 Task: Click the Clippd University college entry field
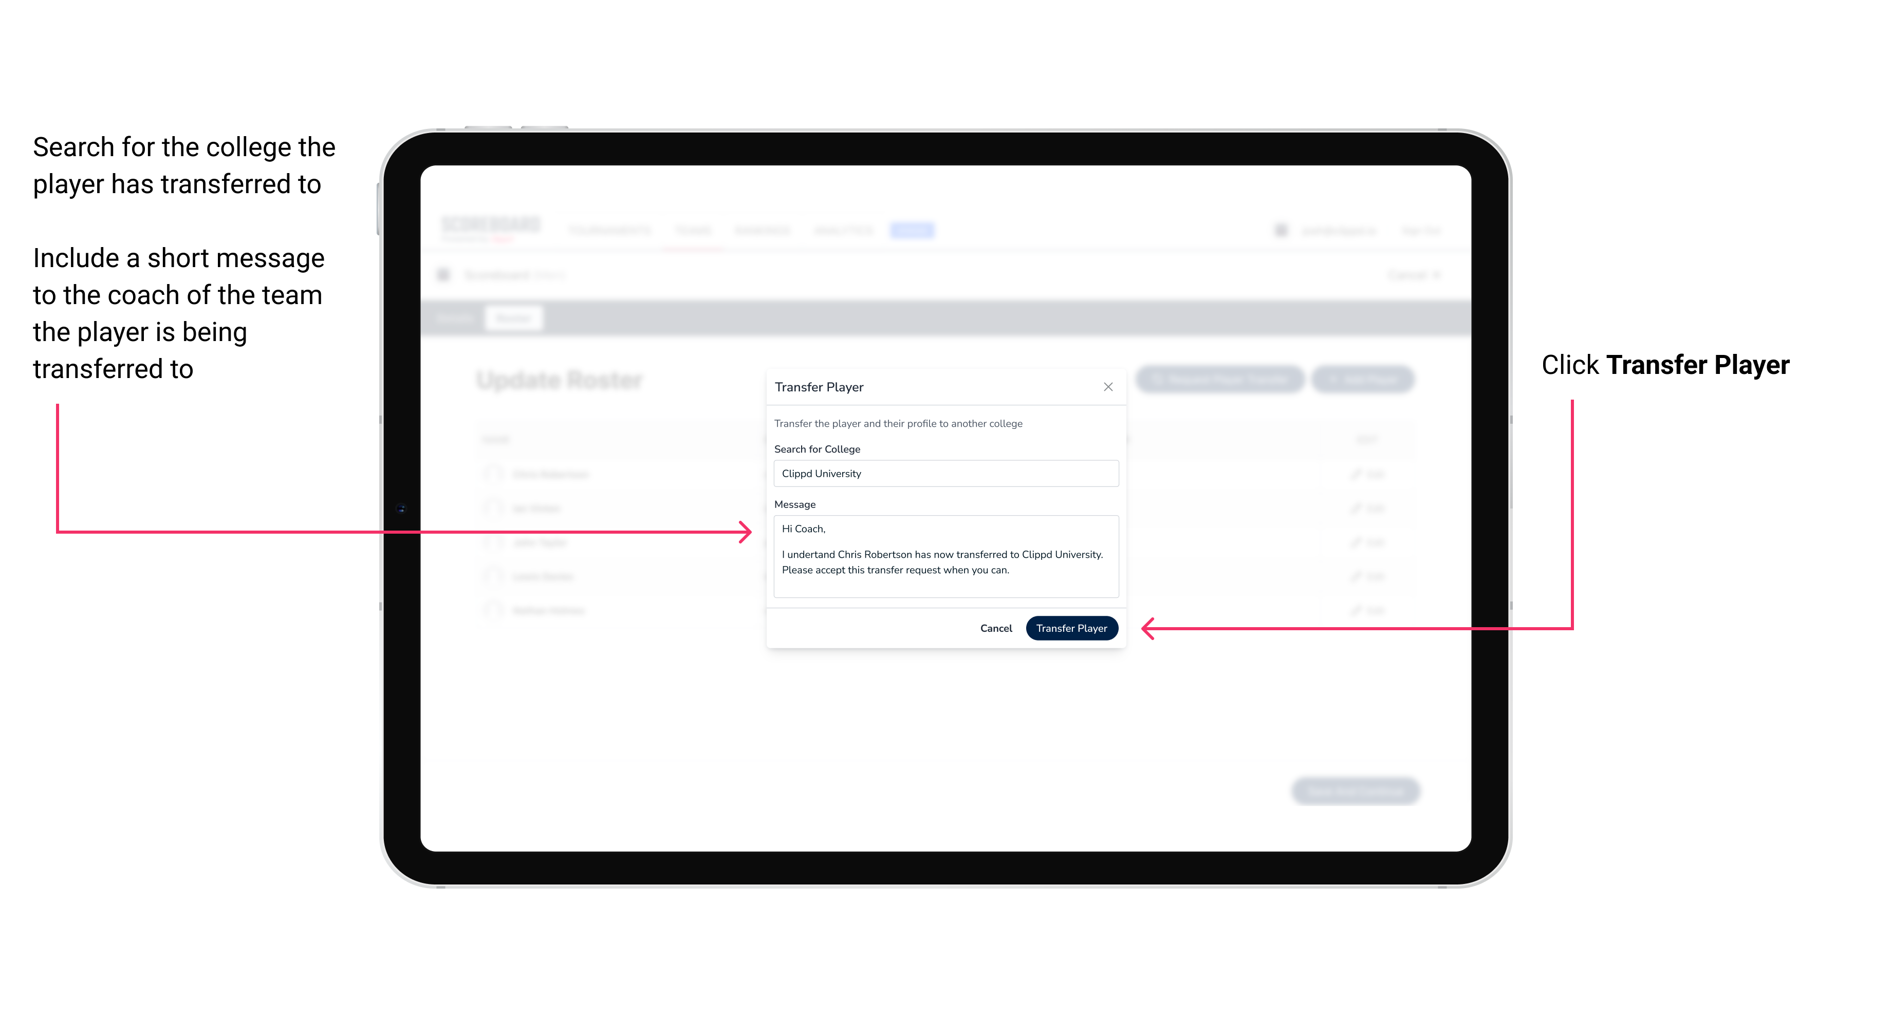pos(942,474)
